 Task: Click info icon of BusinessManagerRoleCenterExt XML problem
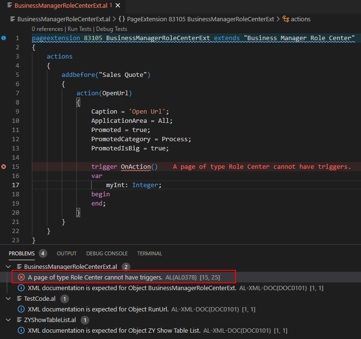pos(21,288)
